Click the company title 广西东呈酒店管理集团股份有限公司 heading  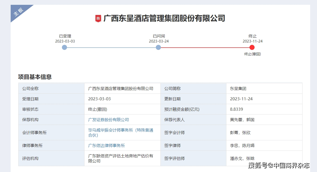[164, 18]
